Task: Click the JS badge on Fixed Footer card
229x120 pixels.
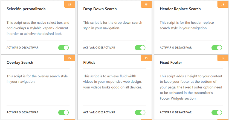Action: [223, 58]
